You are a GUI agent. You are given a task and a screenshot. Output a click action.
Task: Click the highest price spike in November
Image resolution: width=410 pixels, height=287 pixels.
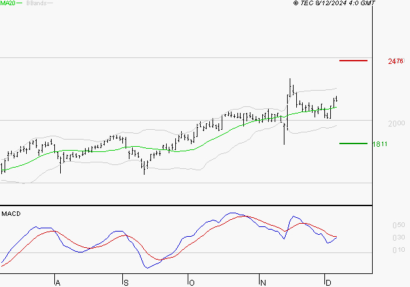coord(290,80)
